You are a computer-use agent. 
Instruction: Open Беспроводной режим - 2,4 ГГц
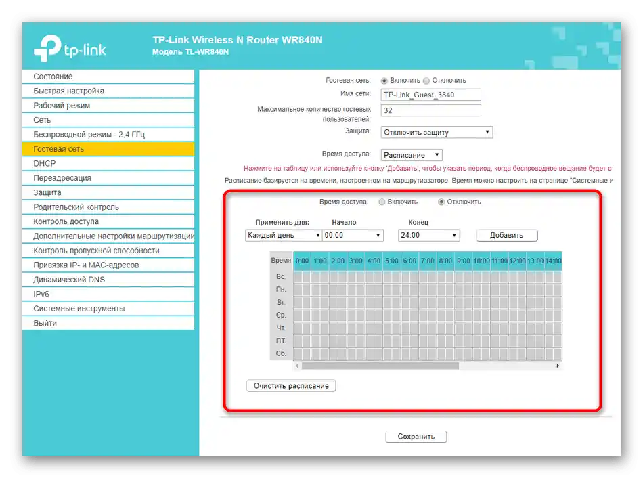coord(108,134)
